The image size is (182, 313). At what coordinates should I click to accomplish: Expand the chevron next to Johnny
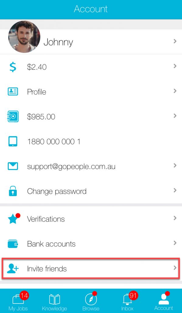[x=175, y=41]
